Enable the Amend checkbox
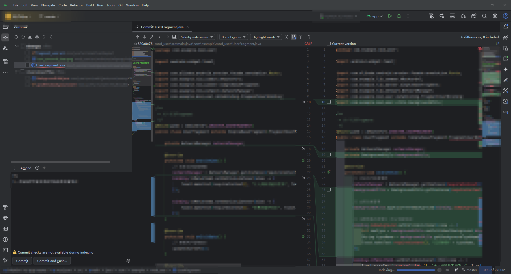The image size is (511, 274). point(16,168)
